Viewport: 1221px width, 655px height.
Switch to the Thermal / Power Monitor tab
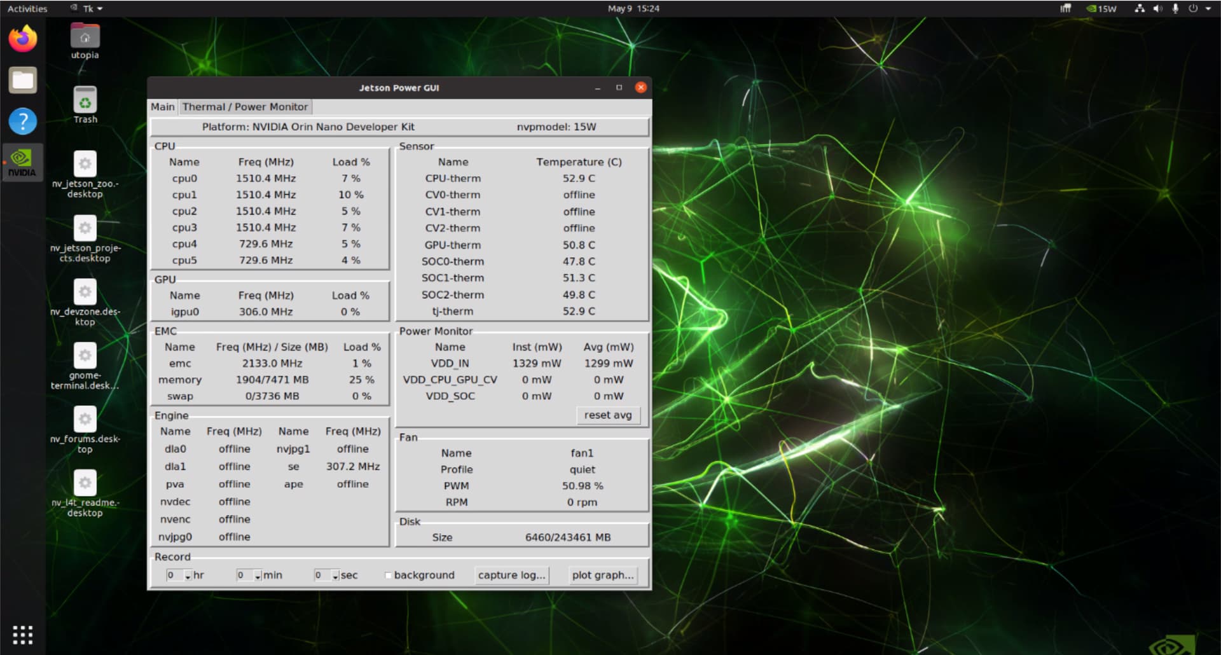click(245, 106)
